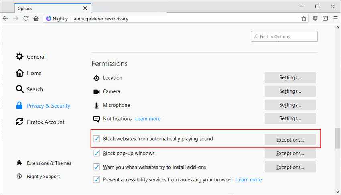This screenshot has width=341, height=195.
Task: Go back with the arrow icon
Action: click(x=6, y=18)
